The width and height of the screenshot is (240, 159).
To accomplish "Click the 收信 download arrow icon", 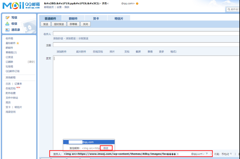I will pyautogui.click(x=7, y=24).
